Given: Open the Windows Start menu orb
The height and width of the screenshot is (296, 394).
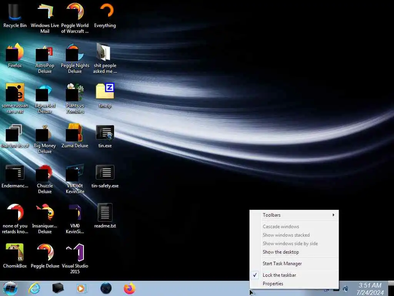Looking at the screenshot, I should [x=10, y=288].
